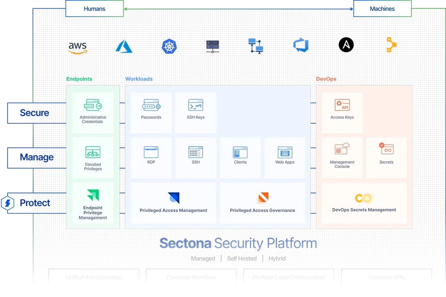
Task: Click the DevOps Secrets Management infinity logo
Action: (x=364, y=198)
